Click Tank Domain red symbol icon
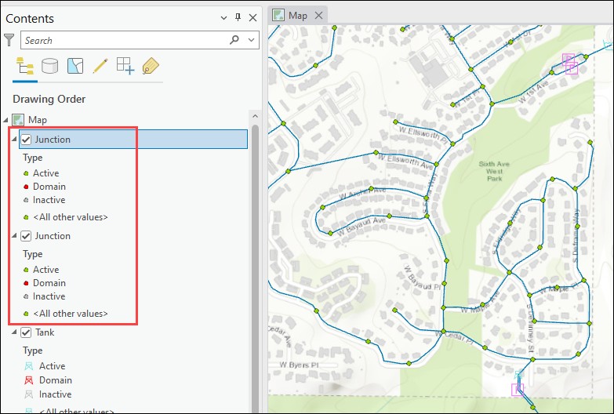 coord(28,380)
